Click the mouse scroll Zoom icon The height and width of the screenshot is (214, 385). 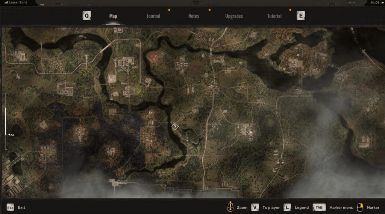pyautogui.click(x=230, y=207)
